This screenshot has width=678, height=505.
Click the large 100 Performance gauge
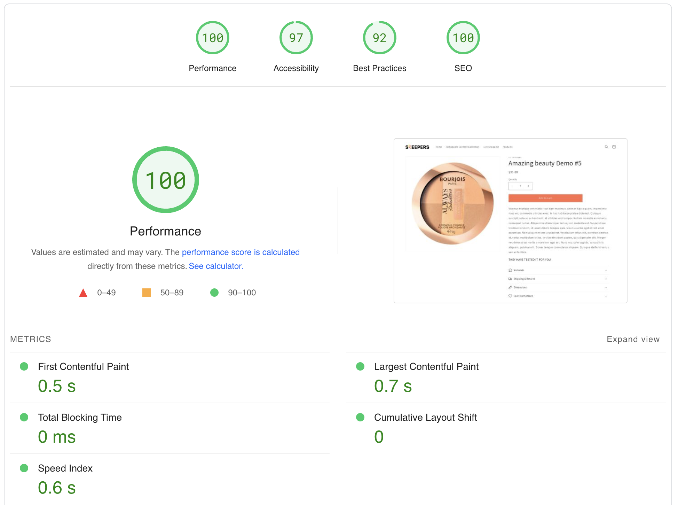tap(165, 180)
